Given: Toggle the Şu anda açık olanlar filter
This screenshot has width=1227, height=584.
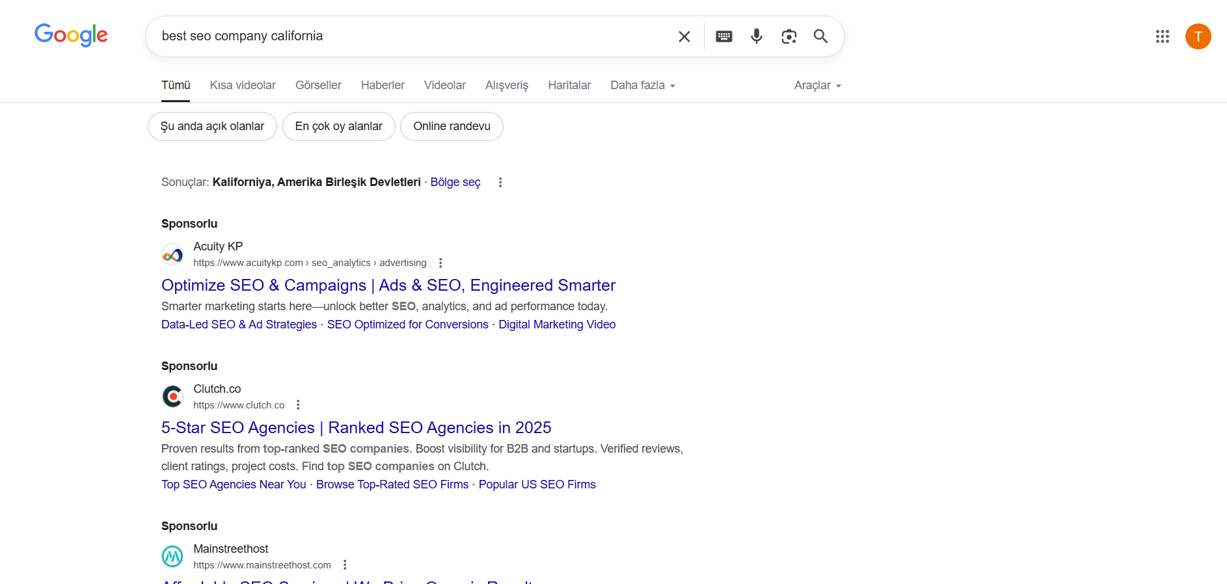Looking at the screenshot, I should 212,126.
